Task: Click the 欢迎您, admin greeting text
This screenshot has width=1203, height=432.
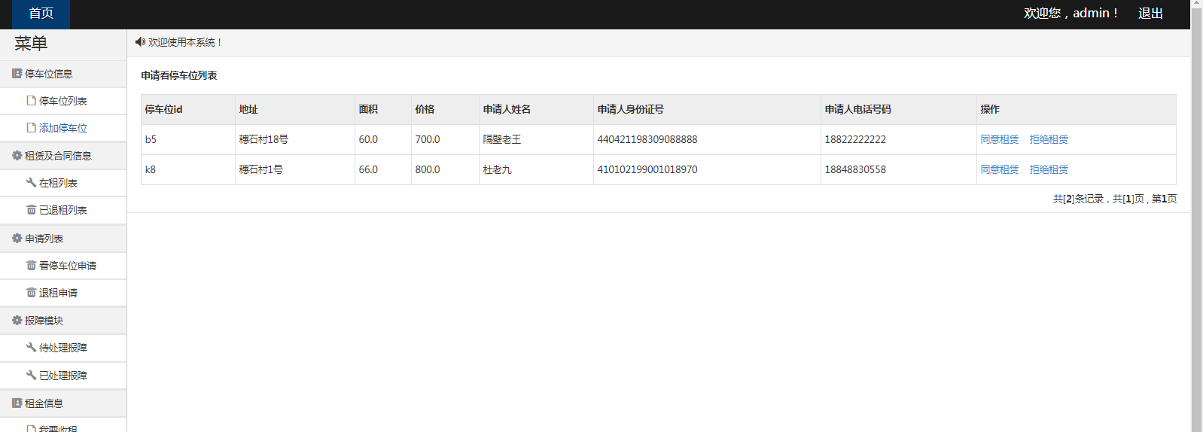Action: pyautogui.click(x=1071, y=14)
